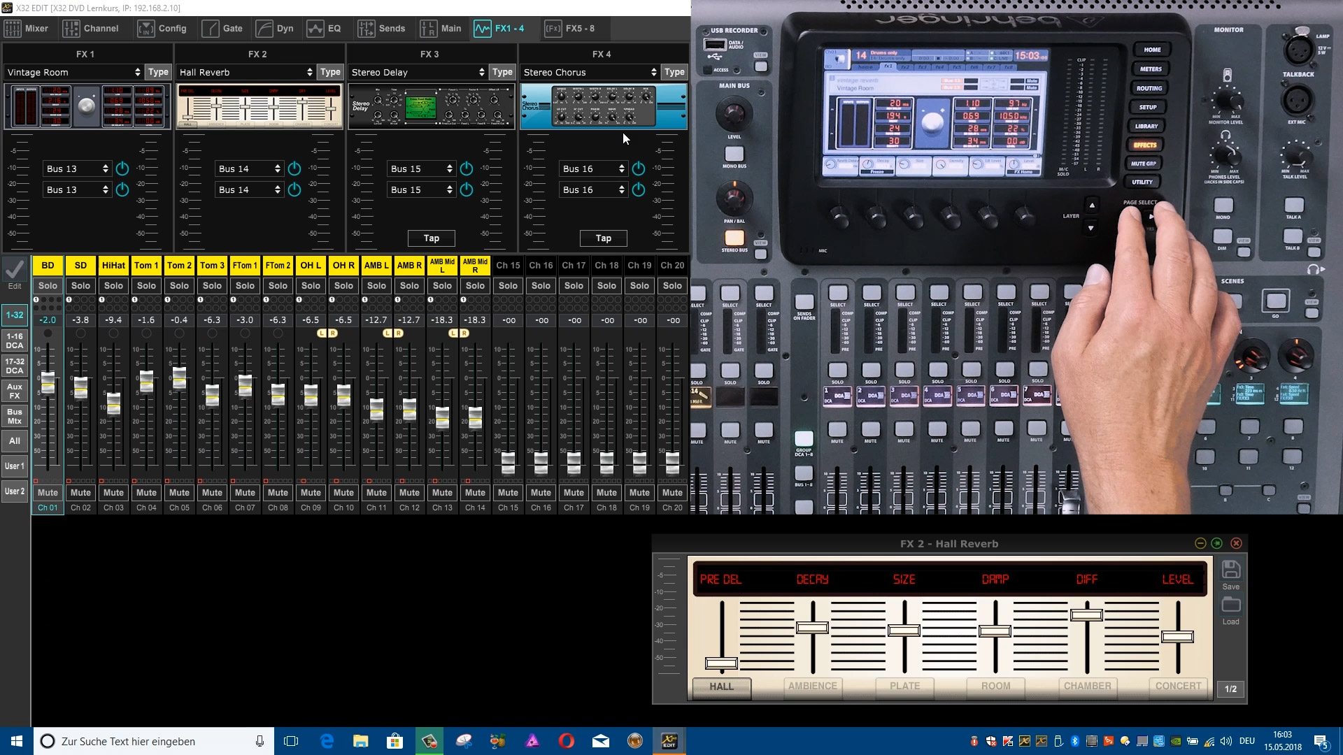Image resolution: width=1343 pixels, height=755 pixels.
Task: Open File Explorer from the taskbar
Action: pyautogui.click(x=361, y=741)
